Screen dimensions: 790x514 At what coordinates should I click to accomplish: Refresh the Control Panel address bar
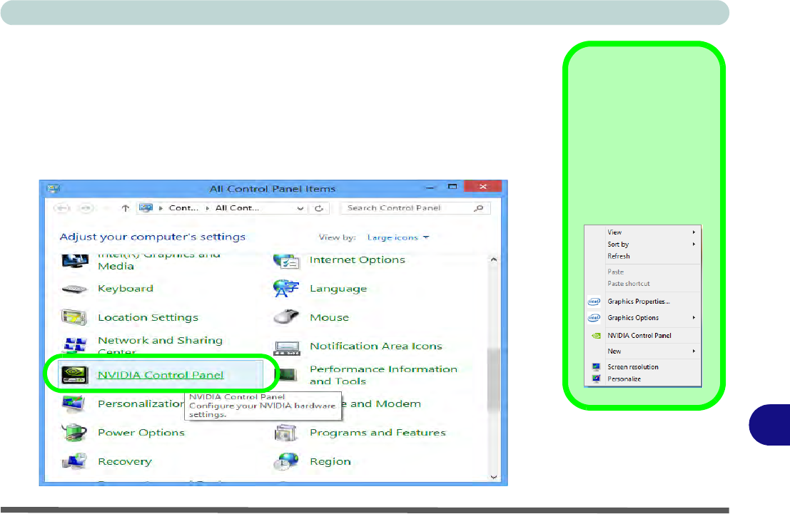point(319,208)
